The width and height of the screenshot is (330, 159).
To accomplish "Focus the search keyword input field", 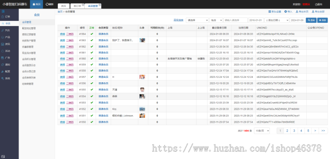I will 235,20.
